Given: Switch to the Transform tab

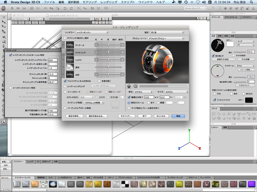Looking at the screenshot, I should 231,17.
